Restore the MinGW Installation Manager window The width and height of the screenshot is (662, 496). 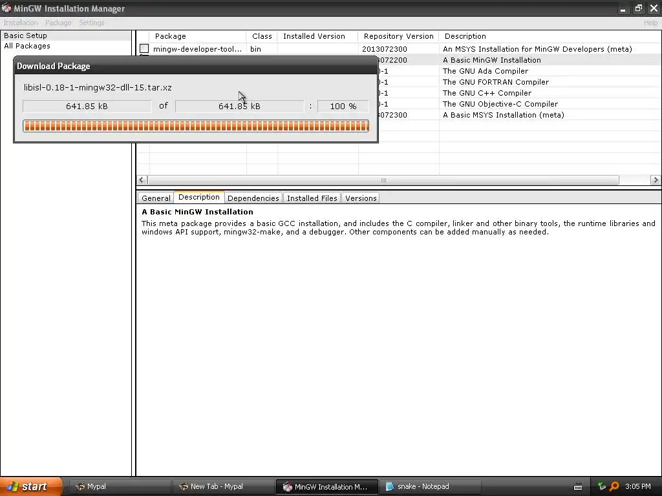(638, 8)
